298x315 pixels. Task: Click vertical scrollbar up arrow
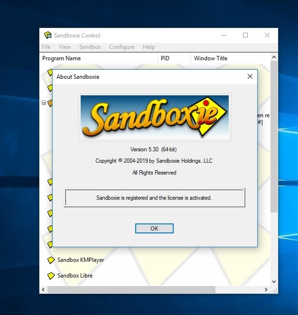click(274, 57)
